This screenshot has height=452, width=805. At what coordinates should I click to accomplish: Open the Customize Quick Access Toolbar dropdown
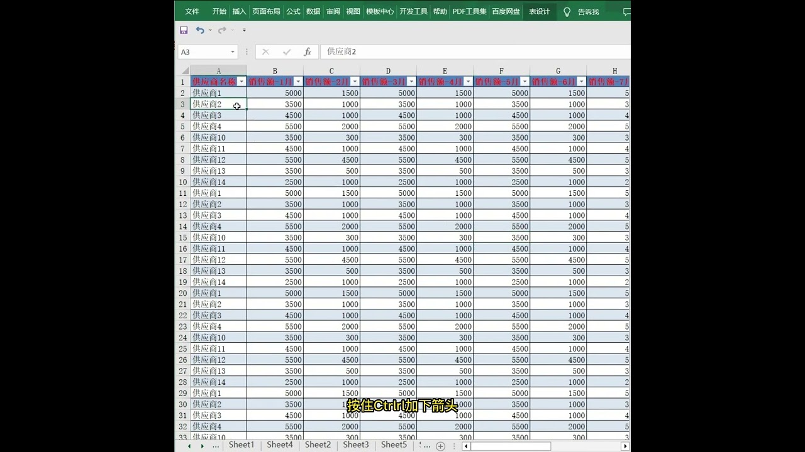pyautogui.click(x=244, y=30)
